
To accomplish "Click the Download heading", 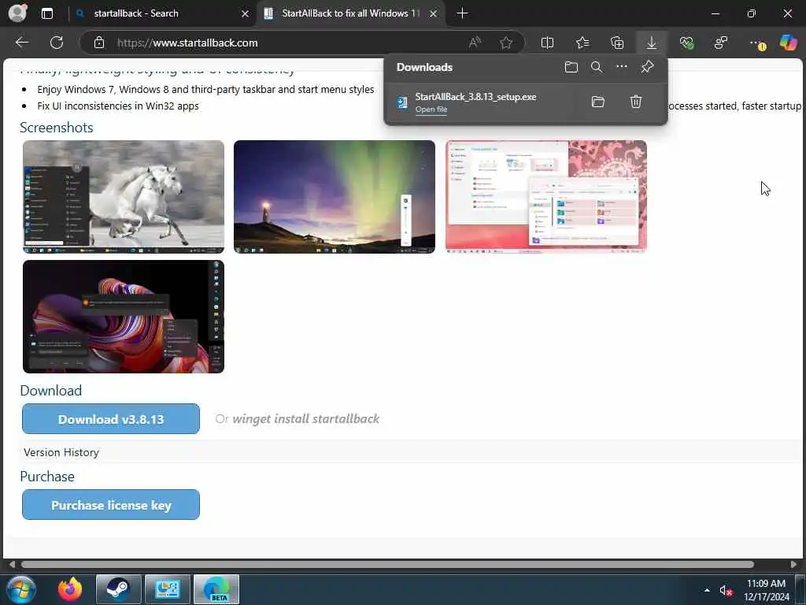I will pyautogui.click(x=51, y=391).
